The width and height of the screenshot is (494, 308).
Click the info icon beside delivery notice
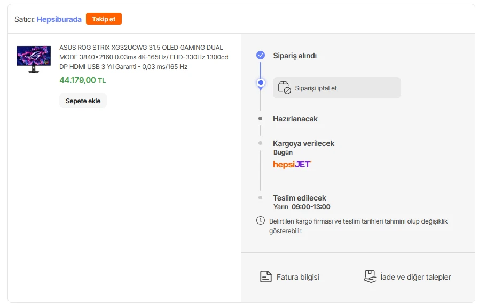coord(261,220)
